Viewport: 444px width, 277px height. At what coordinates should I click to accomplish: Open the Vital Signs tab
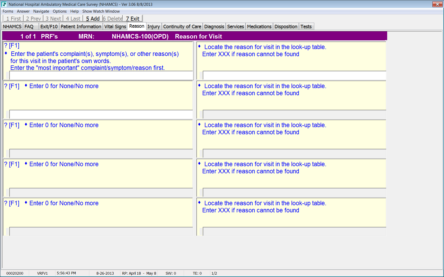[115, 27]
